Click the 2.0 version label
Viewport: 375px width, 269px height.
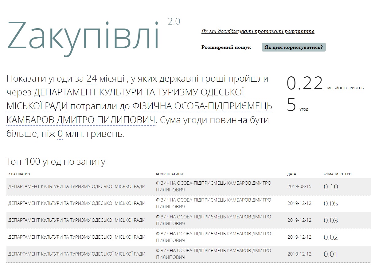pos(174,21)
